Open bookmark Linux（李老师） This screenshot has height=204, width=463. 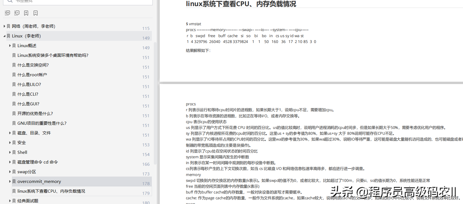pos(26,36)
